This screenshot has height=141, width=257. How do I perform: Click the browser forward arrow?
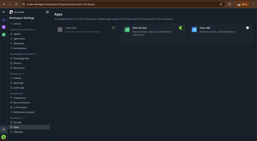10,4
